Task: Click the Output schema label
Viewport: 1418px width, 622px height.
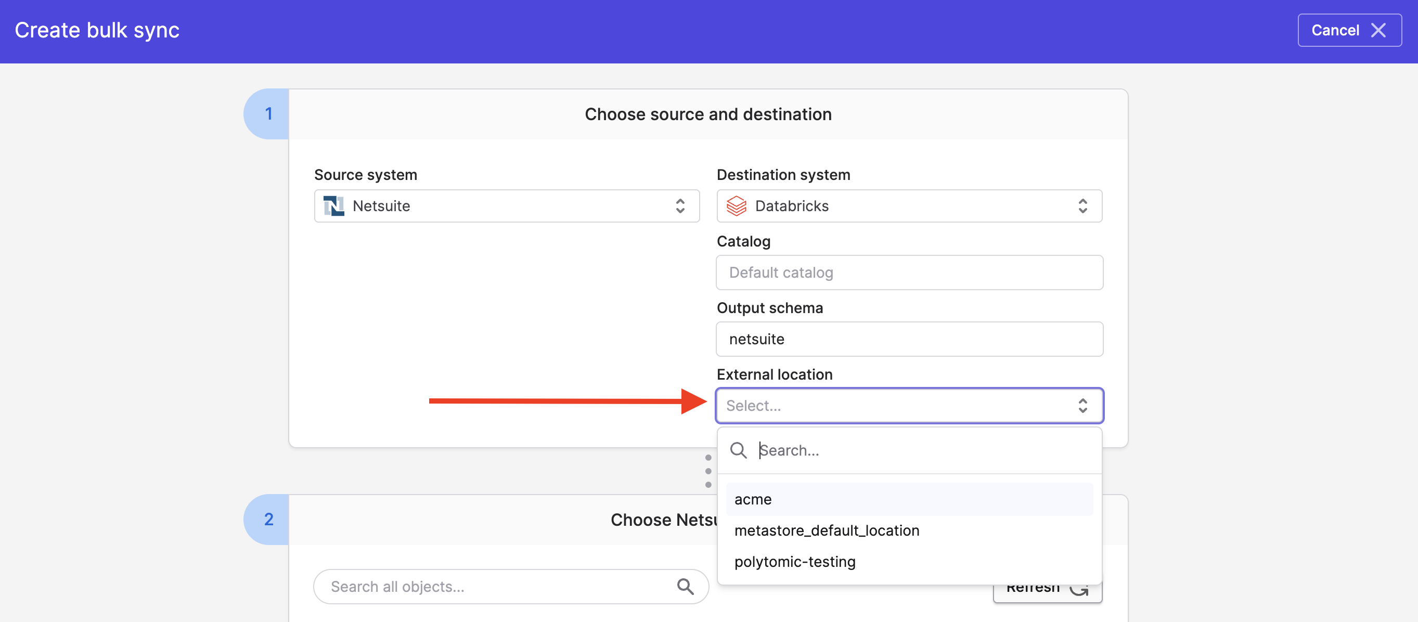Action: point(769,308)
